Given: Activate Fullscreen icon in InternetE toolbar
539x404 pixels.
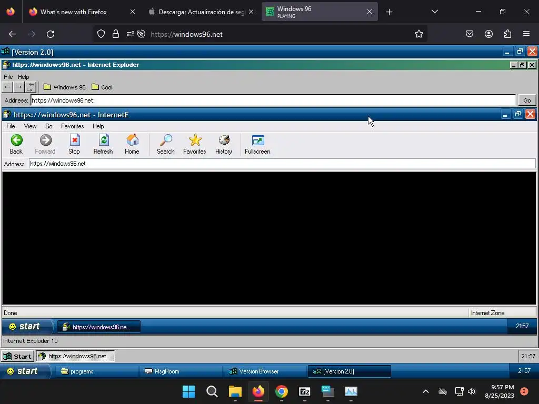Looking at the screenshot, I should coord(258,140).
